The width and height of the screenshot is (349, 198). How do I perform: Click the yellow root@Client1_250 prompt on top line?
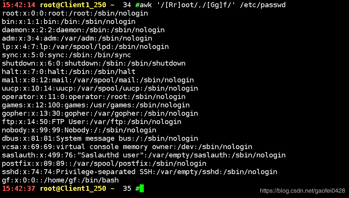click(73, 5)
